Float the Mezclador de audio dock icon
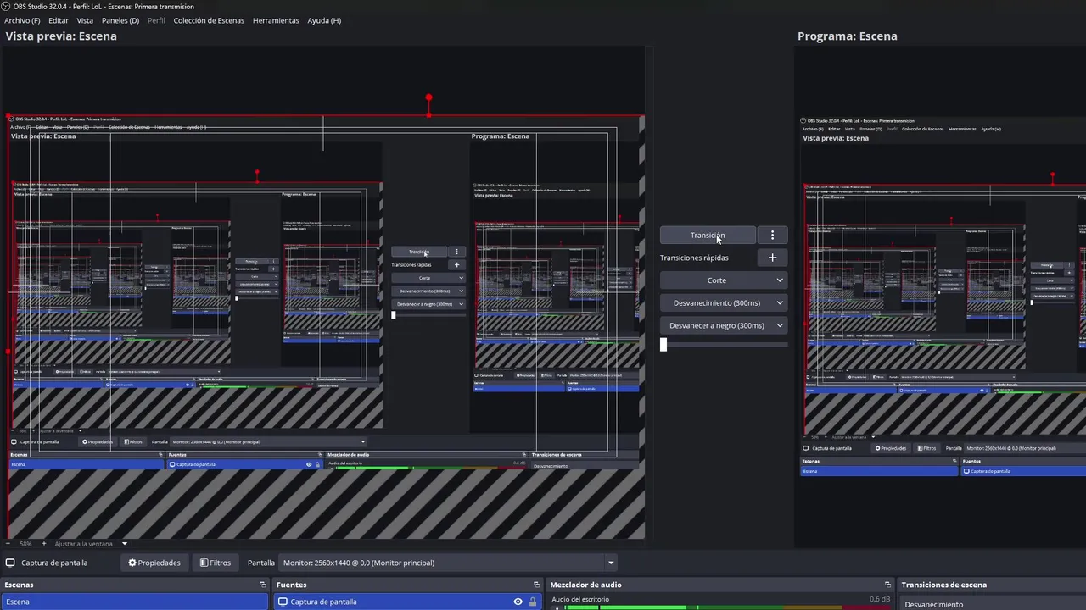 (887, 585)
